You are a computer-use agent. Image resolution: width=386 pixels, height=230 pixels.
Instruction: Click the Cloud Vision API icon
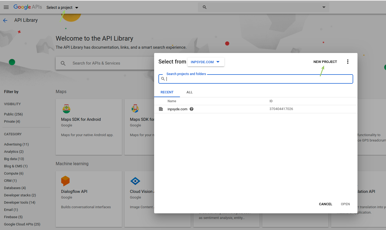135,181
